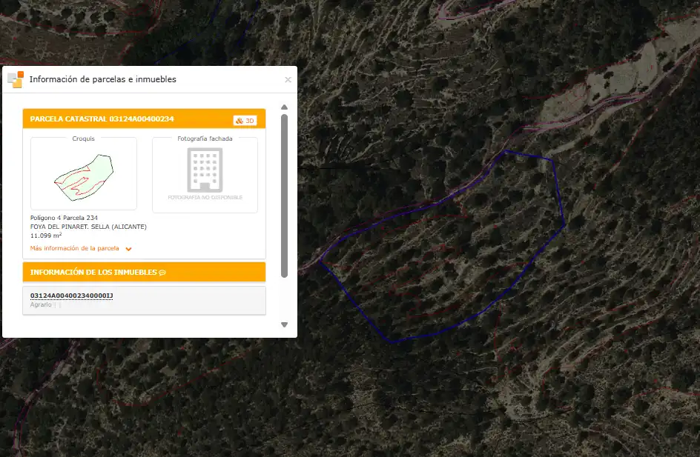Click the scroll down arrow in panel
700x457 pixels.
pyautogui.click(x=285, y=324)
